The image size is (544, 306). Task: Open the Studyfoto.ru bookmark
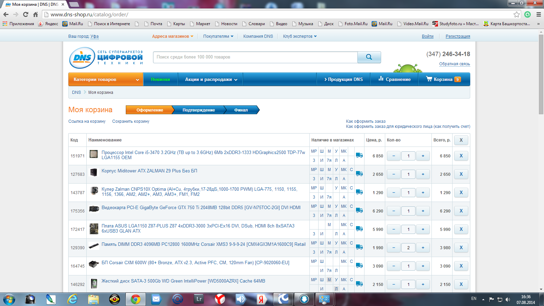point(456,24)
